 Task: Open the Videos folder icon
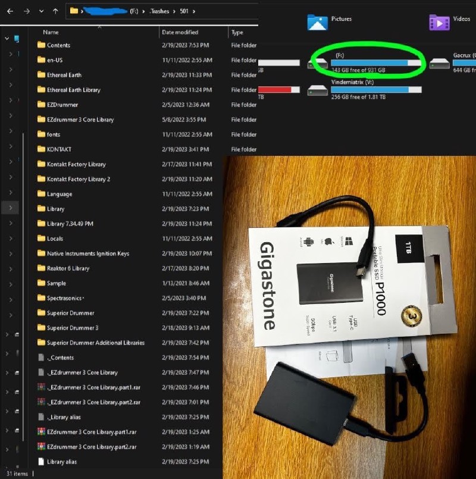(x=439, y=22)
